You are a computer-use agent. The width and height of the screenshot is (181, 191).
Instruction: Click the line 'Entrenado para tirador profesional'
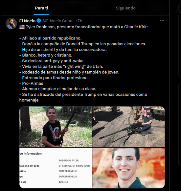54,78
